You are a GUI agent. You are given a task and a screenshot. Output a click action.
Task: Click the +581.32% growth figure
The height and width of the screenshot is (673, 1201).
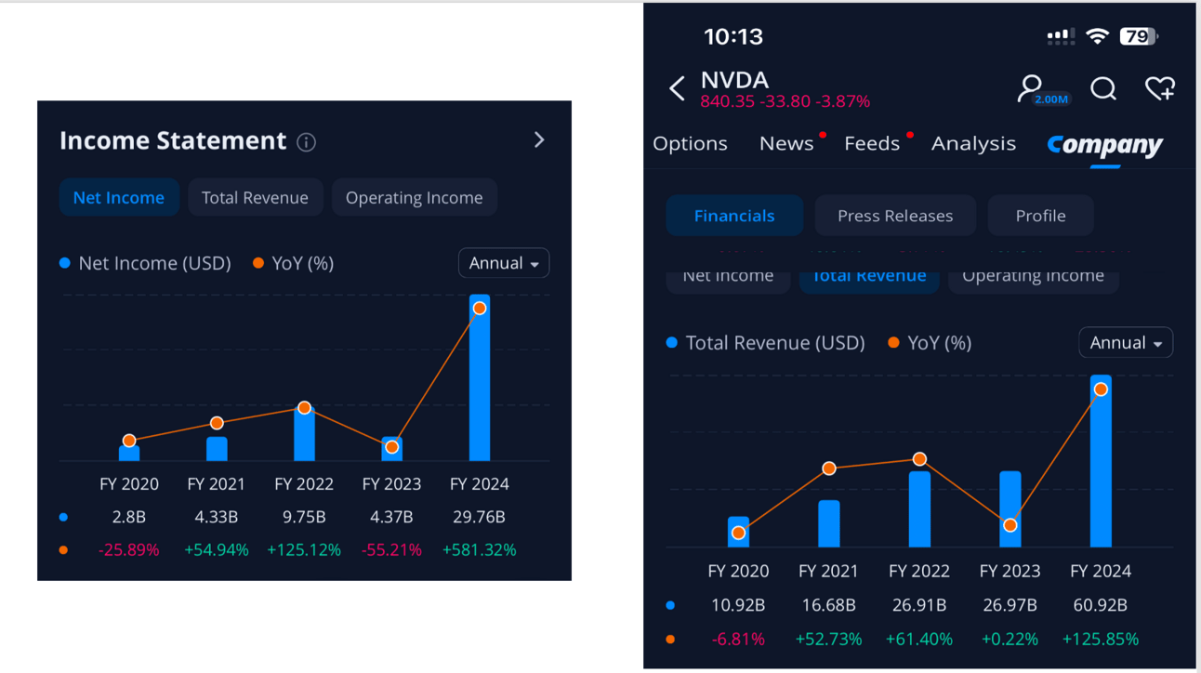tap(480, 550)
